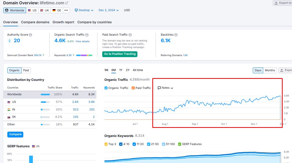
Task: Click Backlinks info globe icon
Action: point(176,35)
